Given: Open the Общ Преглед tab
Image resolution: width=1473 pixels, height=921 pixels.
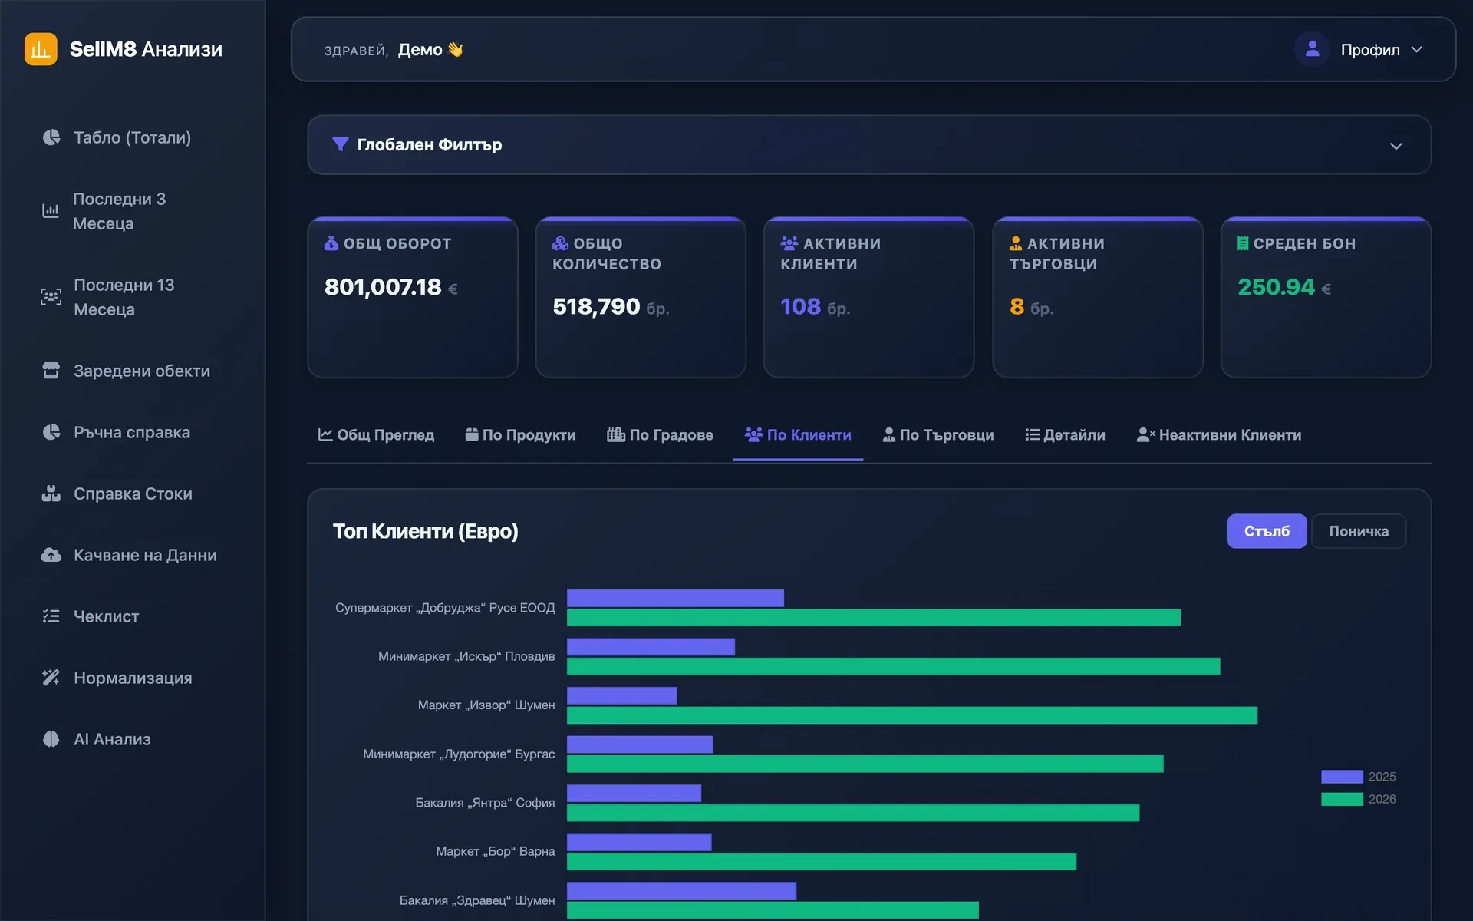Looking at the screenshot, I should (377, 435).
